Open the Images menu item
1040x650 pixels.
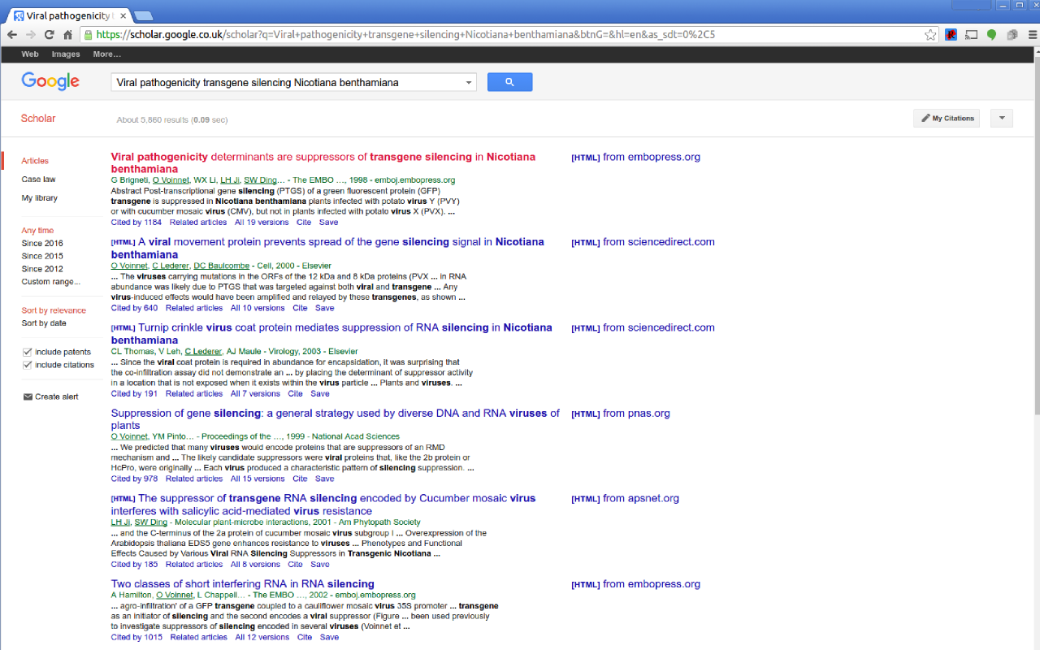[x=66, y=54]
